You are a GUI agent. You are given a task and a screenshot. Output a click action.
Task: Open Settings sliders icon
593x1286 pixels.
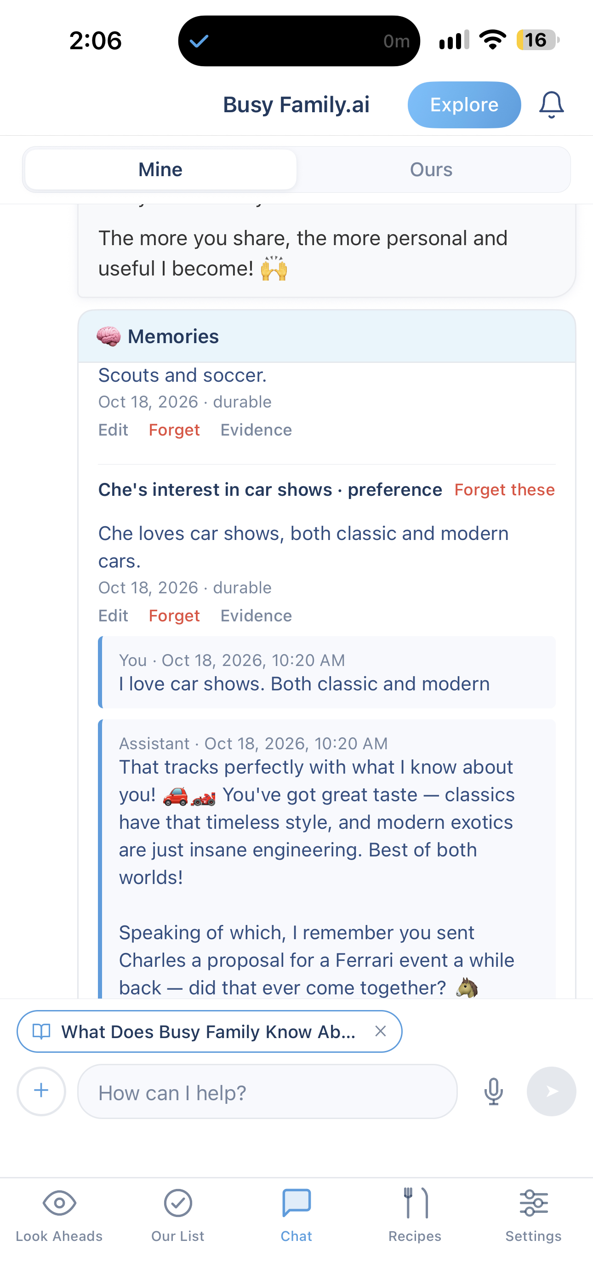pos(534,1203)
